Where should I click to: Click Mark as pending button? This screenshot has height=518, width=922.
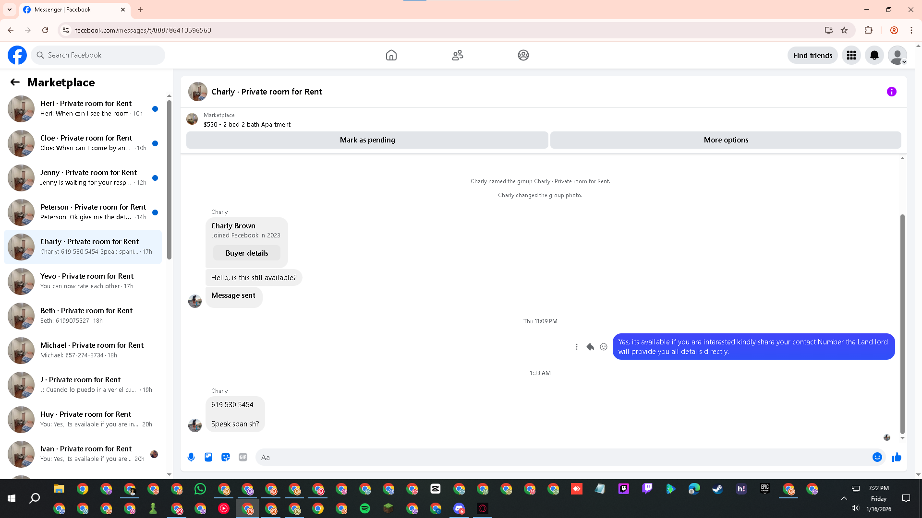tap(367, 140)
